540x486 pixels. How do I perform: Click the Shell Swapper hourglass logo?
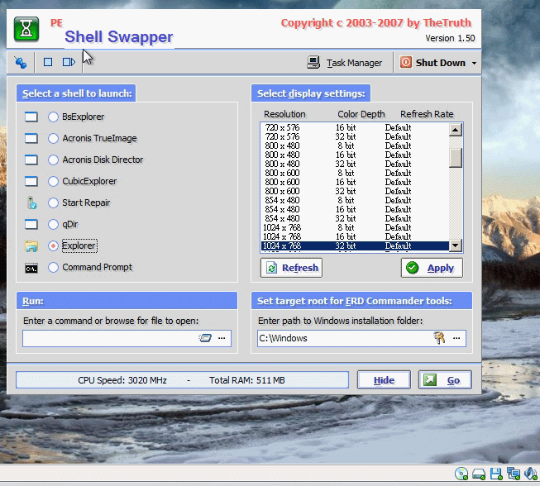[x=26, y=29]
